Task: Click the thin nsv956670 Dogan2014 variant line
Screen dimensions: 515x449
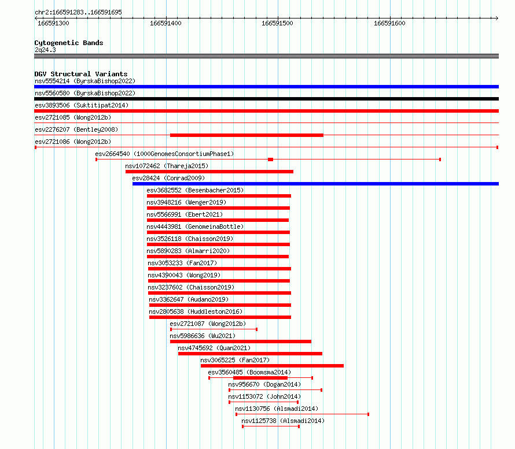Action: tap(275, 390)
